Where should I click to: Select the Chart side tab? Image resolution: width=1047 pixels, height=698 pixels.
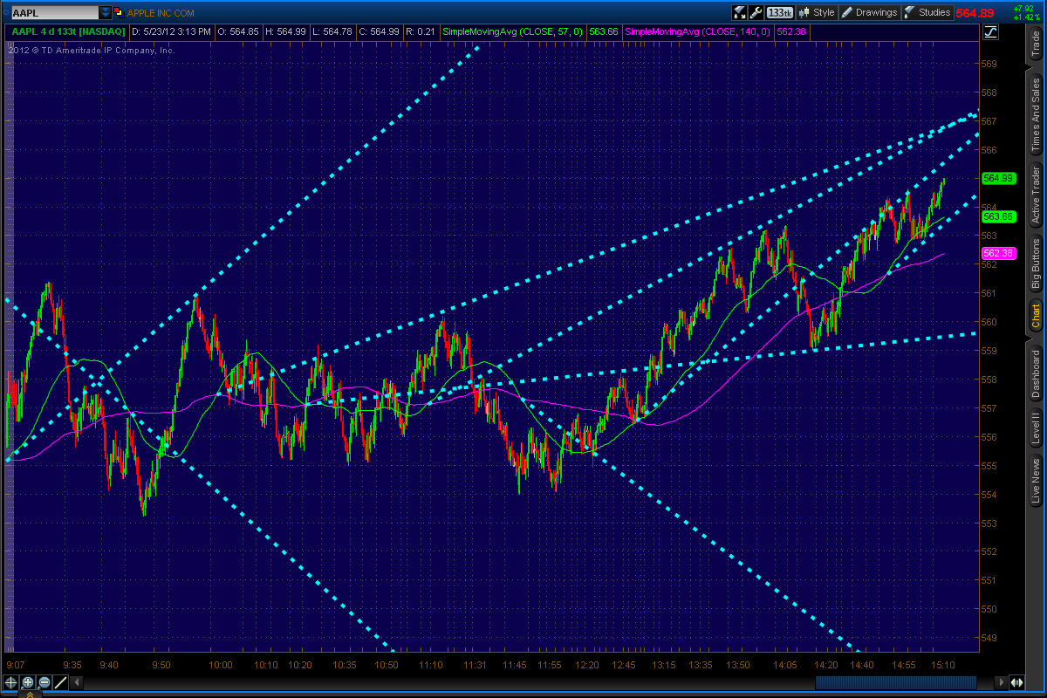coord(1035,316)
